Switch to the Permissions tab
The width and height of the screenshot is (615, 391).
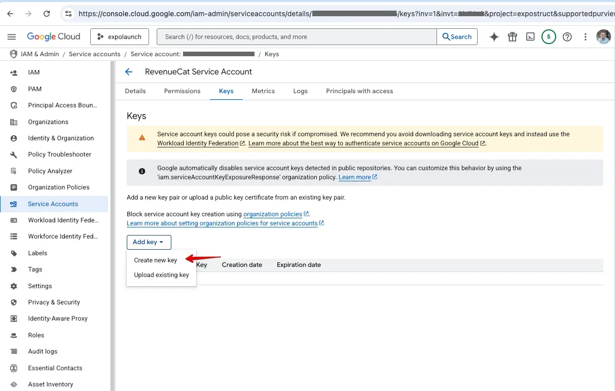[x=183, y=91]
